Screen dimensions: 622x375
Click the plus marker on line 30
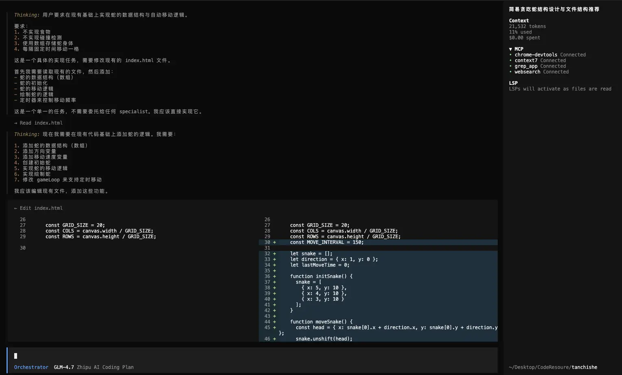(275, 242)
